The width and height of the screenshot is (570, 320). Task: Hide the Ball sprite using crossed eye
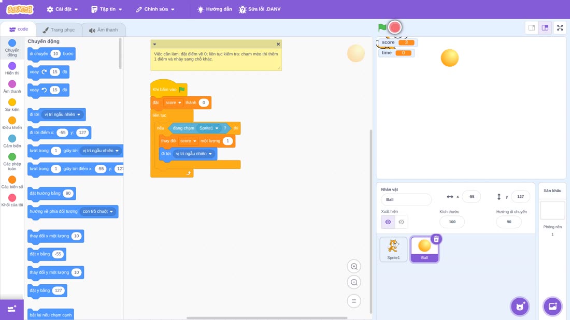point(401,222)
